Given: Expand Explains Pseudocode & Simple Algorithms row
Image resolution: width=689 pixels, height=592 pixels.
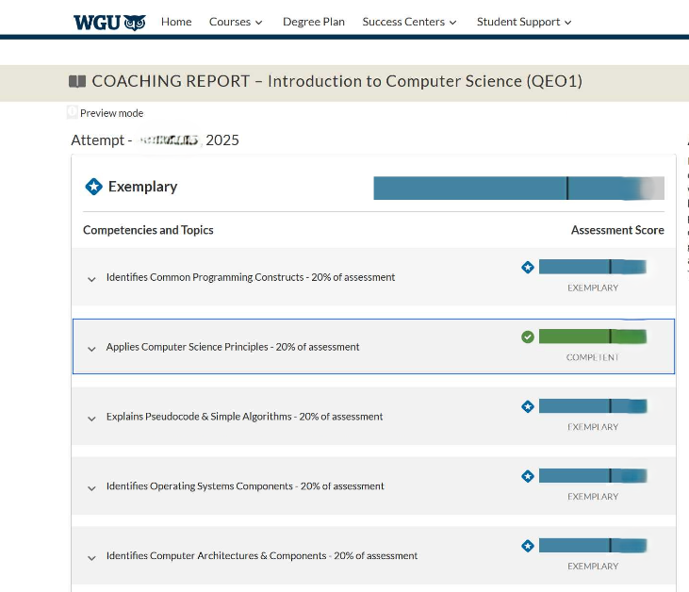Looking at the screenshot, I should click(91, 419).
